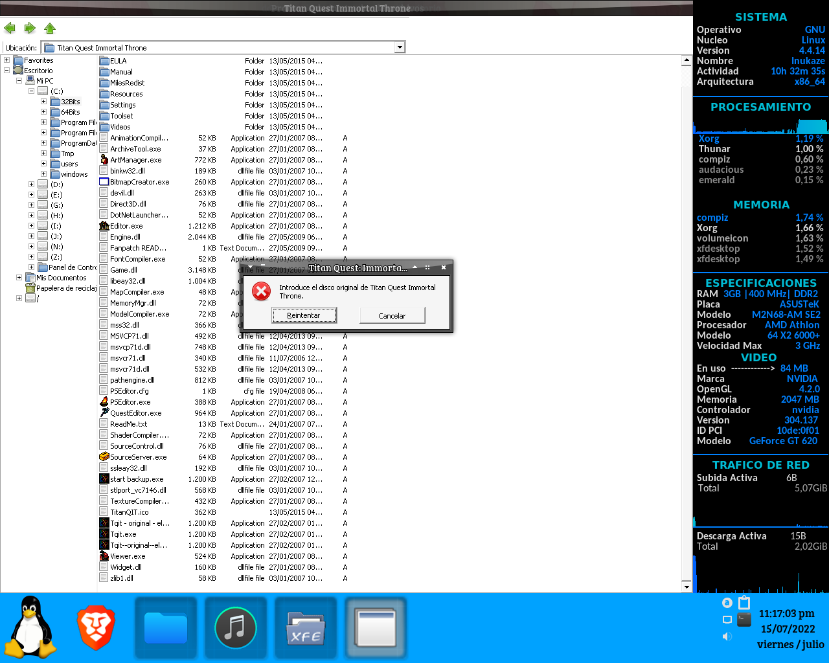
Task: Collapse the Mi PC tree node
Action: [19, 81]
